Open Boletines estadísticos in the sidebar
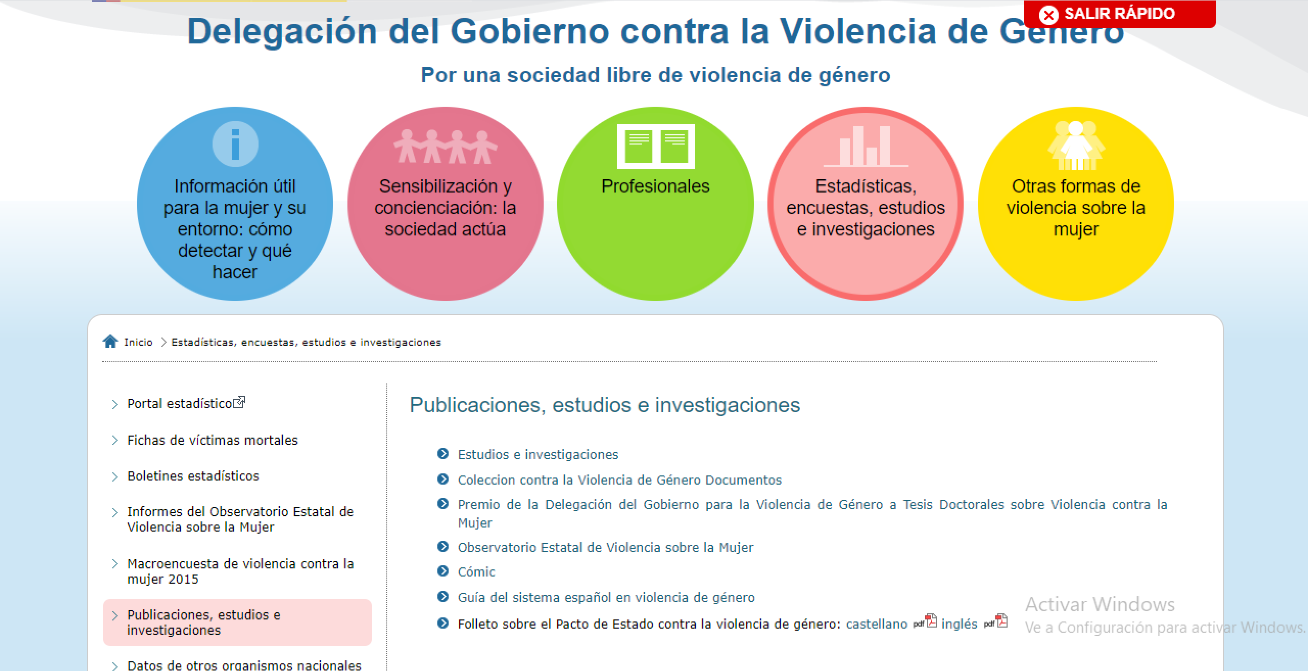This screenshot has width=1308, height=671. pyautogui.click(x=193, y=476)
